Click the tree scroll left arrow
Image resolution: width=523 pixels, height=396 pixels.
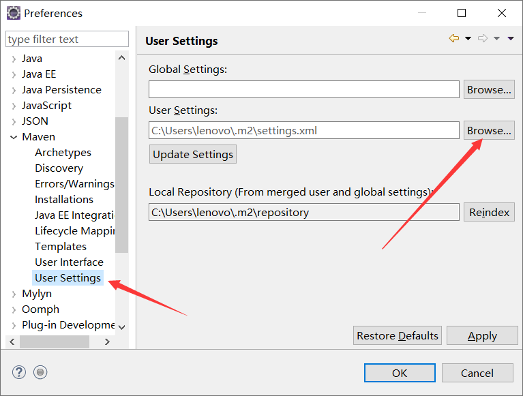tap(12, 341)
